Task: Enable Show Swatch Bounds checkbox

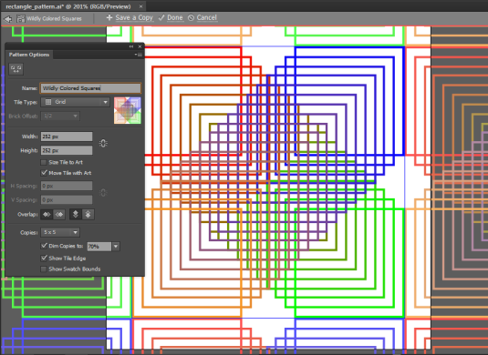Action: click(x=44, y=269)
